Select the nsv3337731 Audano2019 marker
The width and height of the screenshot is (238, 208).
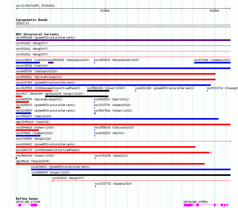pos(95,186)
